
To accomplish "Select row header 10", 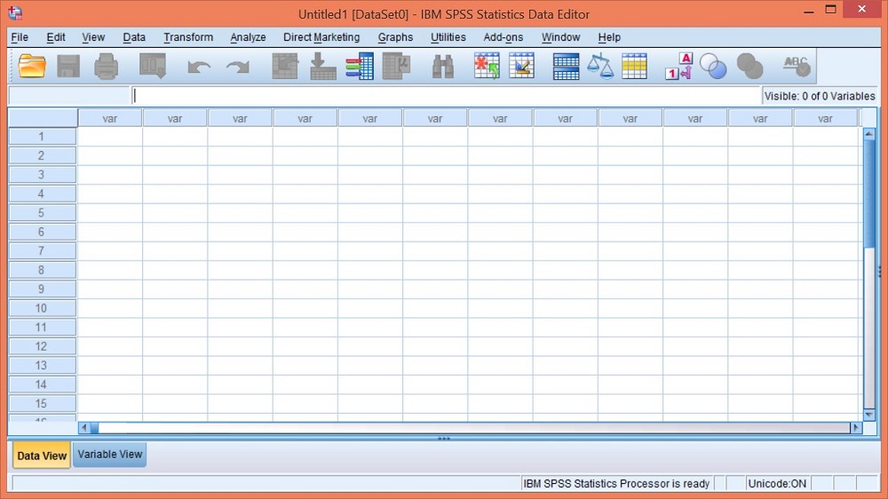I will tap(42, 308).
